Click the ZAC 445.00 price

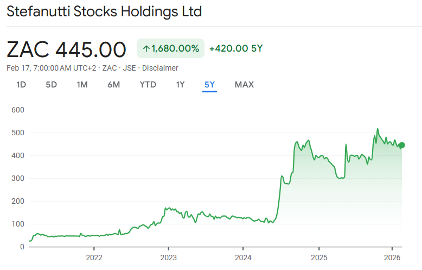(x=66, y=49)
